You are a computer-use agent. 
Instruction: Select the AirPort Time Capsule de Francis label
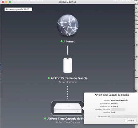click(x=66, y=119)
